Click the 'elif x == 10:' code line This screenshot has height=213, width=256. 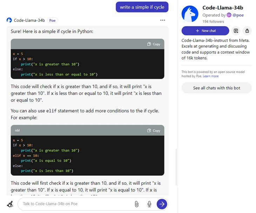[26, 156]
